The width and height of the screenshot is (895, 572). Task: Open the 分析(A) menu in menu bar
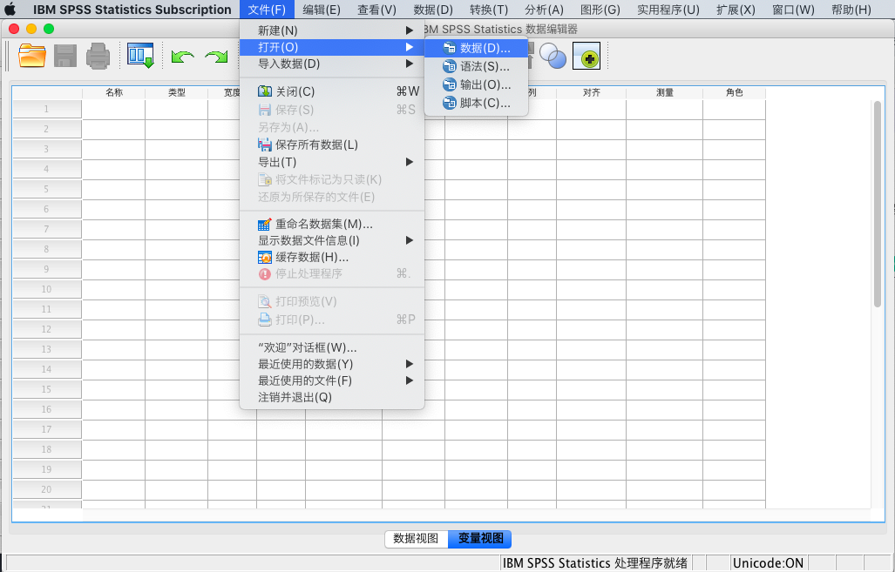[x=544, y=10]
